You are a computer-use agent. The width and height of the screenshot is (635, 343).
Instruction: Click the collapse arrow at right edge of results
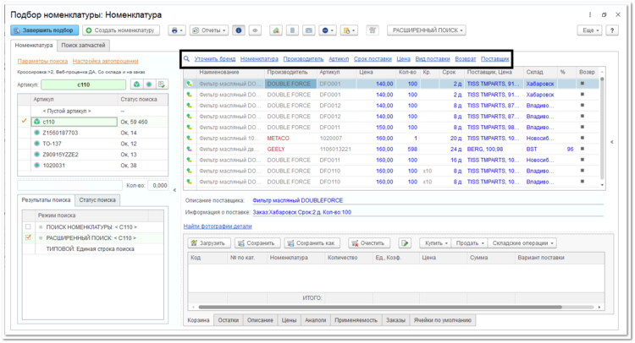pyautogui.click(x=612, y=142)
